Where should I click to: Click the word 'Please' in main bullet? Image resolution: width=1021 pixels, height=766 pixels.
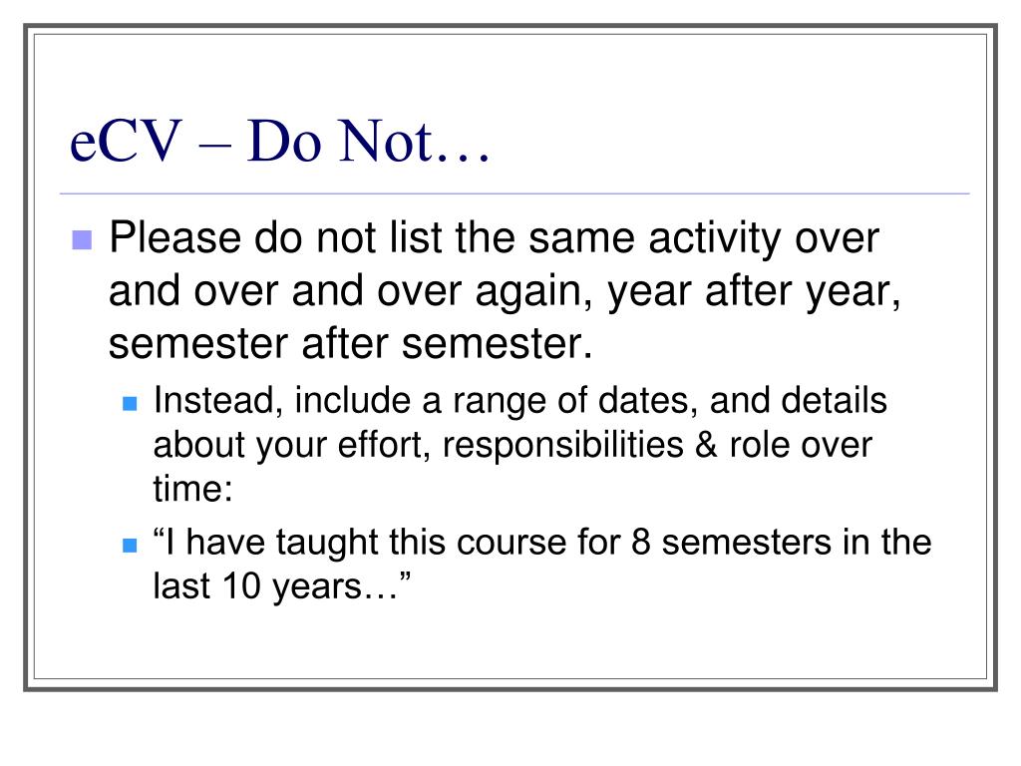[x=175, y=237]
